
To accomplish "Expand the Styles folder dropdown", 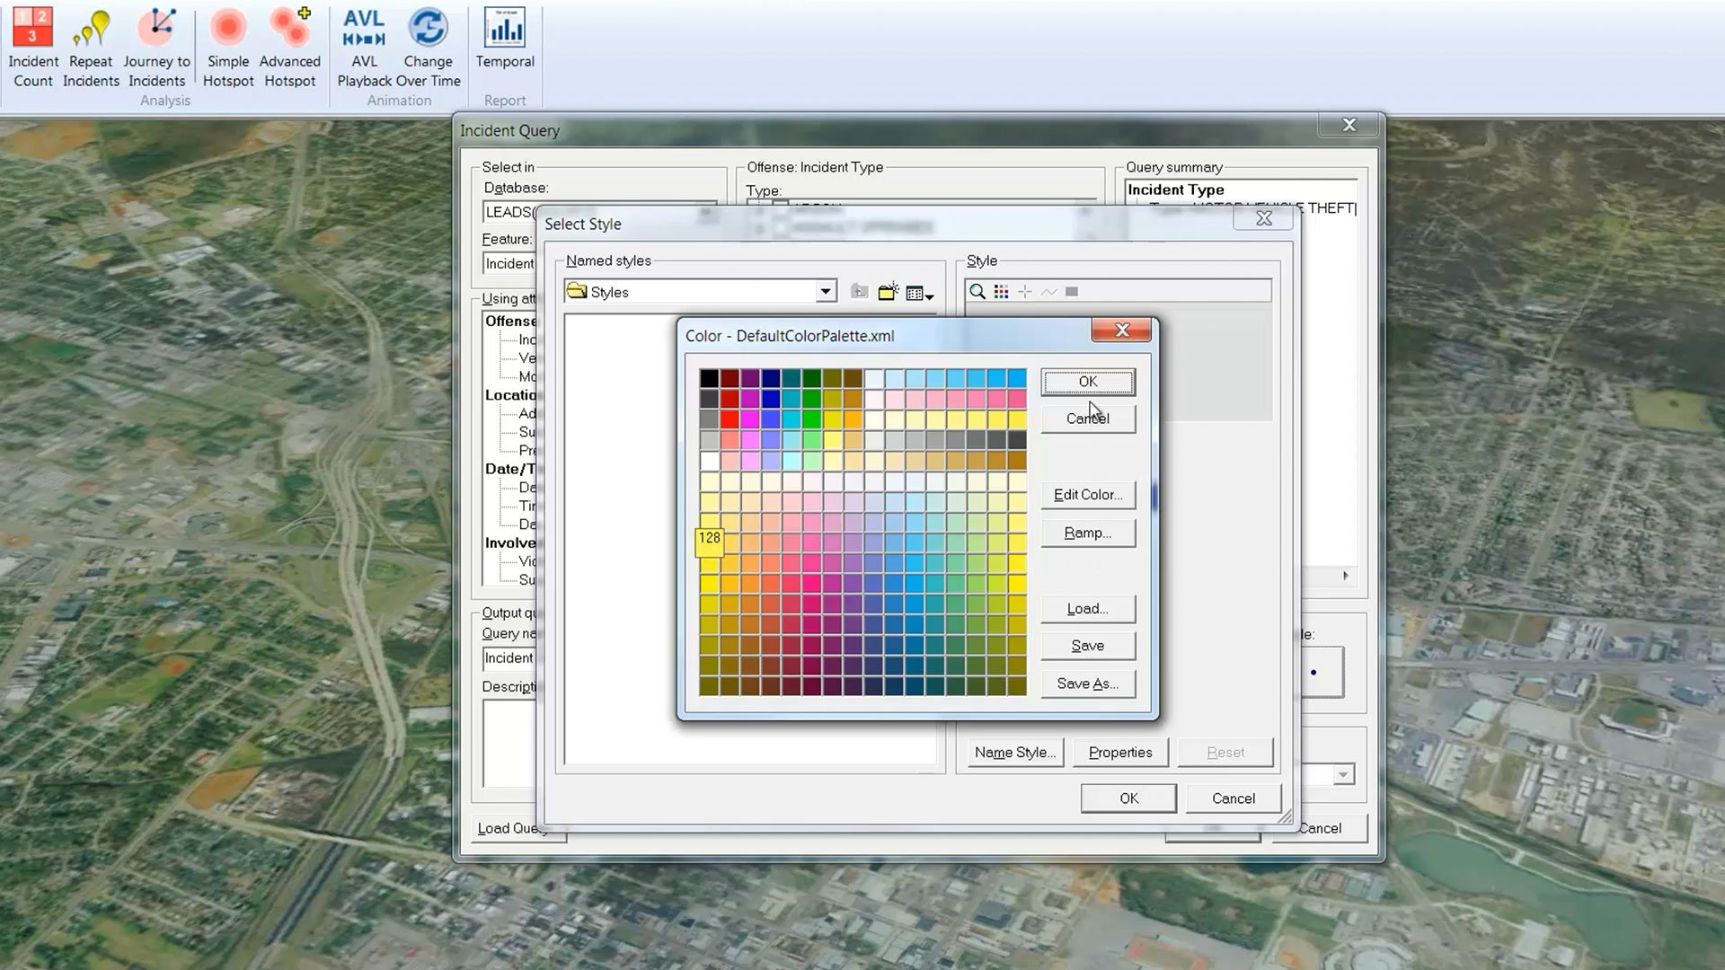I will (x=825, y=292).
